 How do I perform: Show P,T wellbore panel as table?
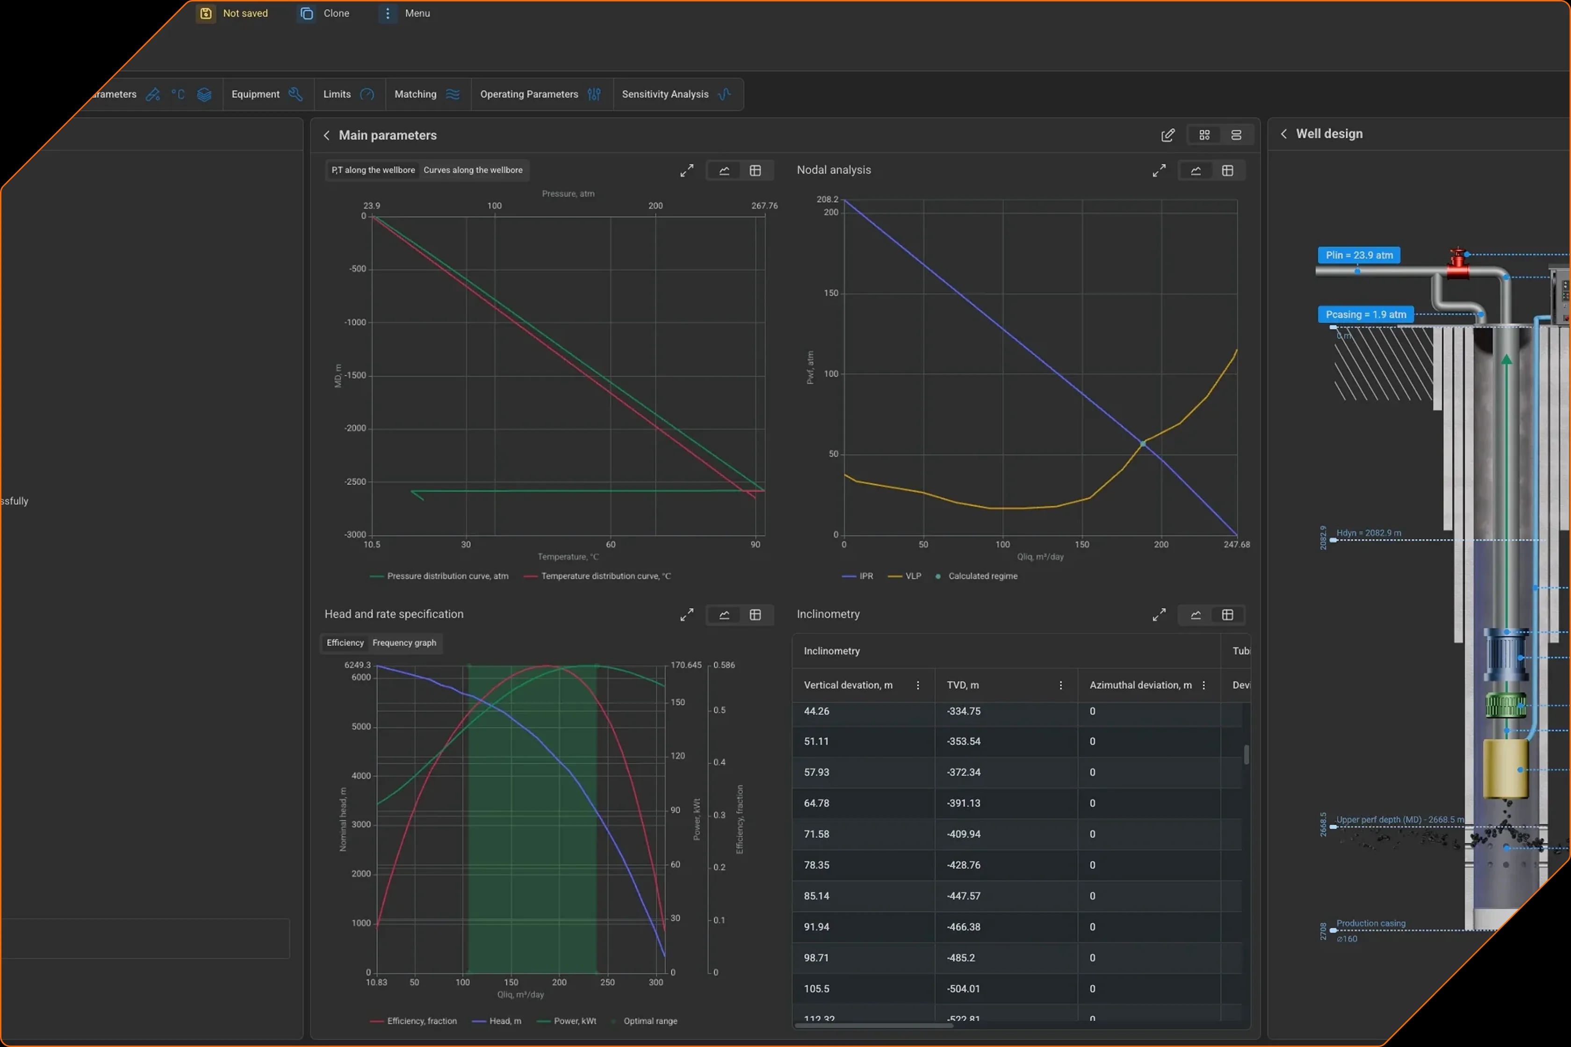(755, 170)
